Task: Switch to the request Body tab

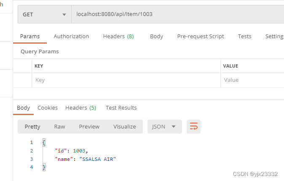Action: click(x=156, y=37)
